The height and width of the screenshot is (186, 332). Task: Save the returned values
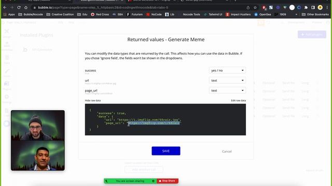point(166,151)
